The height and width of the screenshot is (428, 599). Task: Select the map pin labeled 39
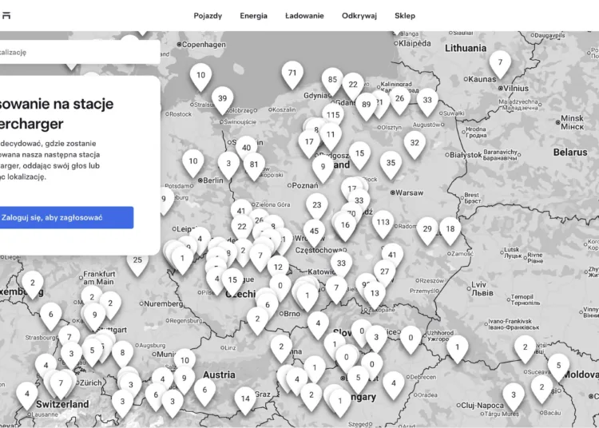click(222, 99)
